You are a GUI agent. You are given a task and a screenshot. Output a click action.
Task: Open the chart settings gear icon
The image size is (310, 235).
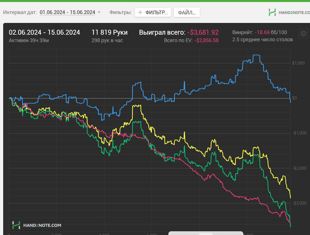click(303, 34)
